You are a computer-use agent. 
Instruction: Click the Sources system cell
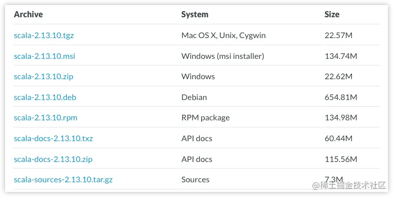pyautogui.click(x=195, y=180)
